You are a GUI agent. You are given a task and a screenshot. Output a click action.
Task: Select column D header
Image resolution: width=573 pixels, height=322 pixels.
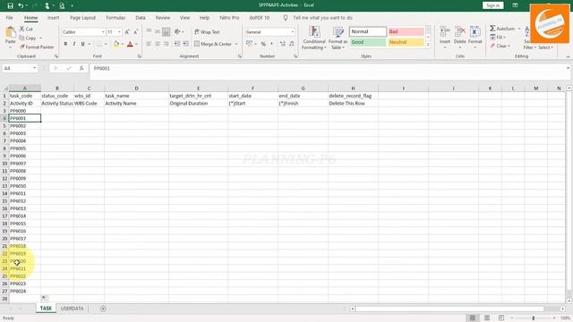click(x=136, y=89)
